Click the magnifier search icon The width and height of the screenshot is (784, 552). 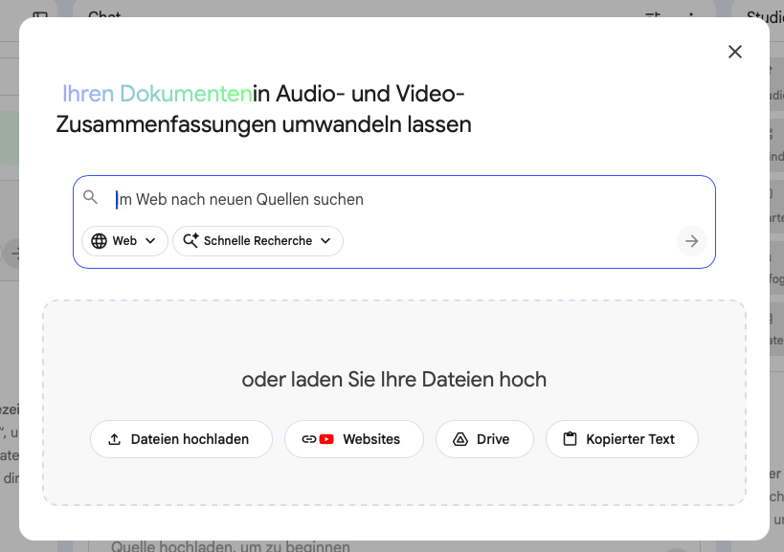point(91,198)
